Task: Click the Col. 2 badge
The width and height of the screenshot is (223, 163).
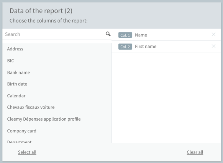Action: [125, 47]
